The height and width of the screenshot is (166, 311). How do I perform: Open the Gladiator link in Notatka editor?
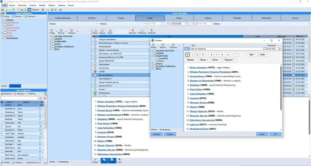pyautogui.click(x=195, y=85)
